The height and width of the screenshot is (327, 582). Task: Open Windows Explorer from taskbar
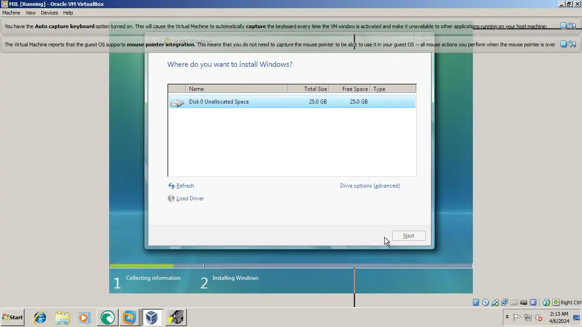click(62, 317)
